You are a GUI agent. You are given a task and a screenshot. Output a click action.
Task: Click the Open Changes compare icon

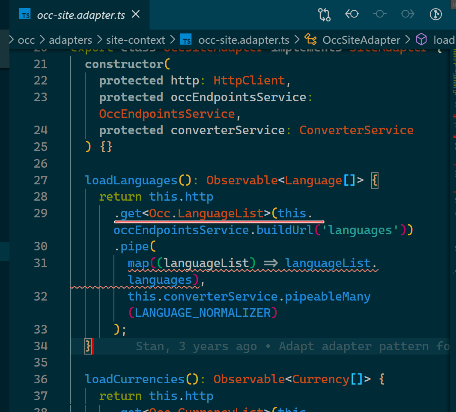(324, 14)
